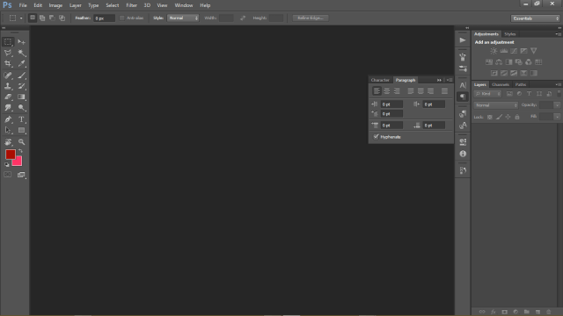Select the Brush tool
This screenshot has width=563, height=316.
pos(21,75)
